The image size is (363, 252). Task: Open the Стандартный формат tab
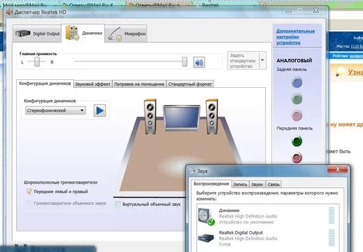pyautogui.click(x=190, y=84)
